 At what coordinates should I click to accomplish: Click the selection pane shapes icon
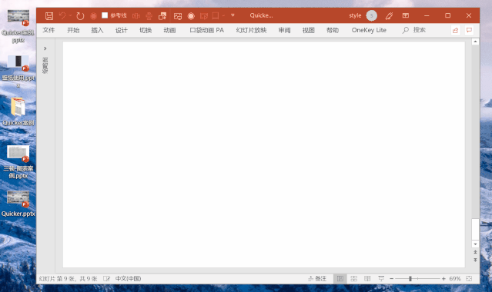click(x=162, y=16)
